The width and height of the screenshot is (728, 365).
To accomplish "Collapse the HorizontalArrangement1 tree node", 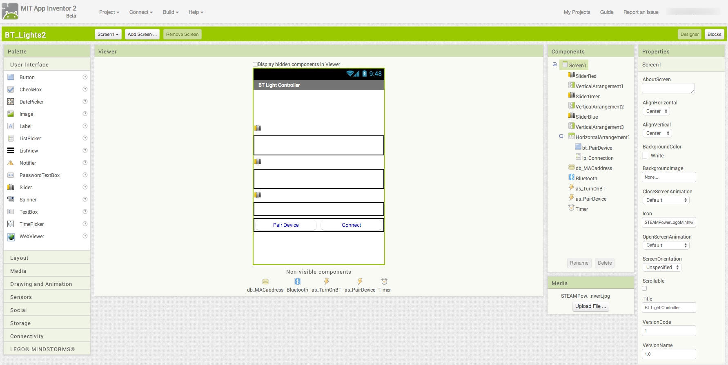I will [561, 136].
